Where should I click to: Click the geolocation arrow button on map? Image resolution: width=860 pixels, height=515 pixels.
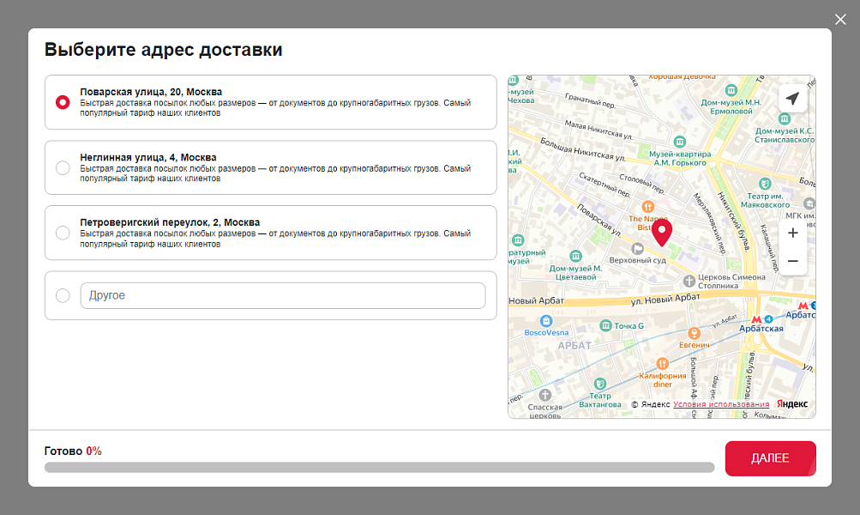(792, 99)
